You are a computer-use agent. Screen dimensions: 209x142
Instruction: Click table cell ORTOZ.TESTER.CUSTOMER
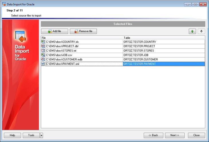[x=164, y=59]
